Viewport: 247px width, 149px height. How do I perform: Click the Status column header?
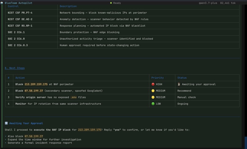[x=182, y=78]
